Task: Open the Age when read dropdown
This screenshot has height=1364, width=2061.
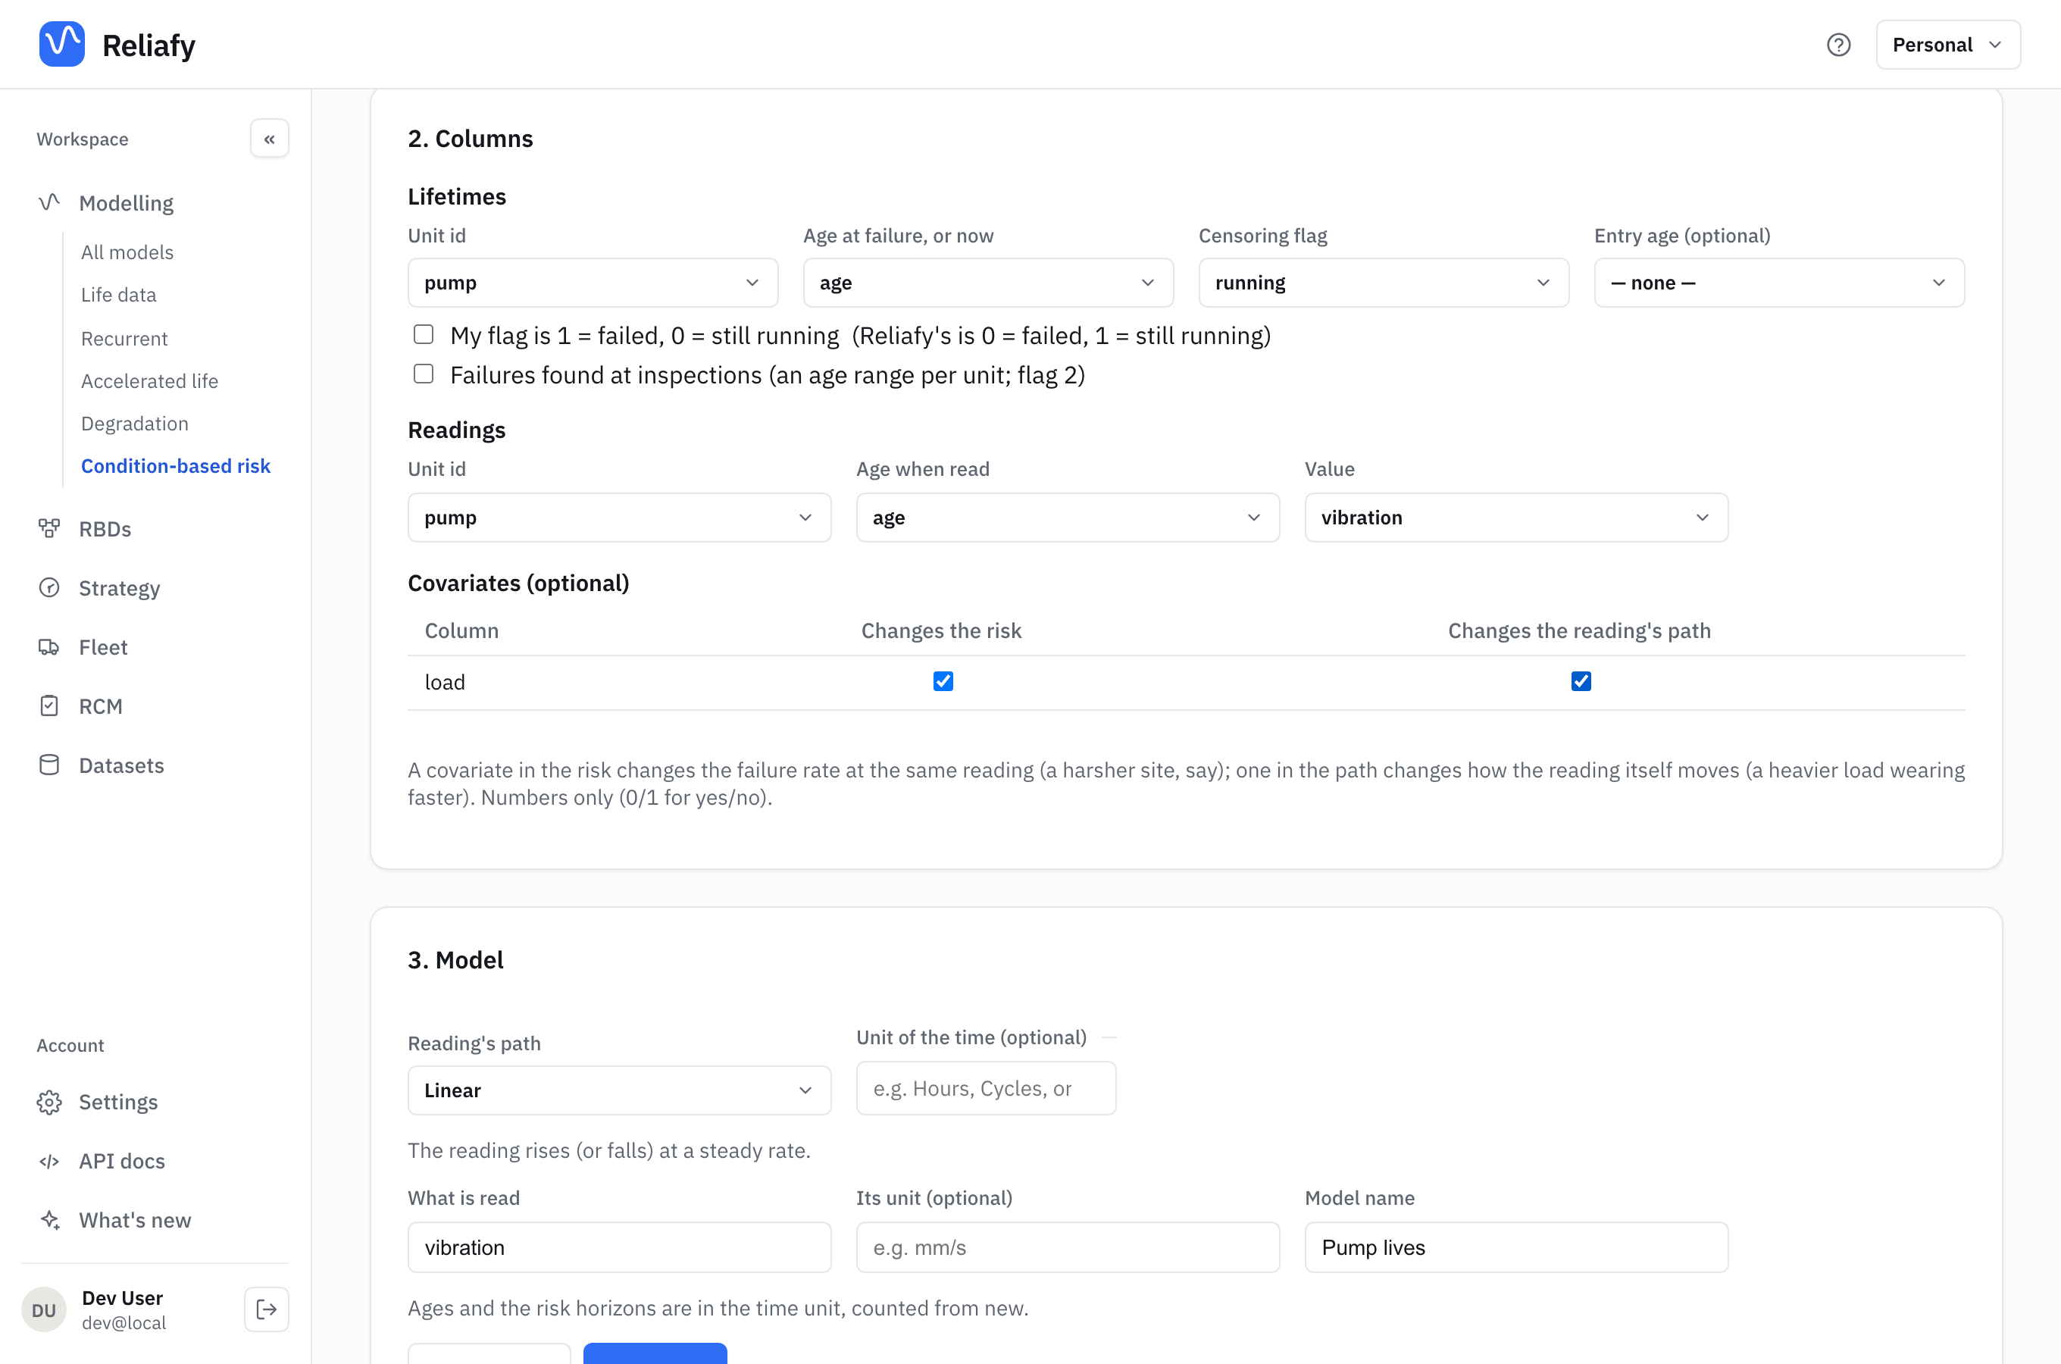Action: [x=1068, y=518]
